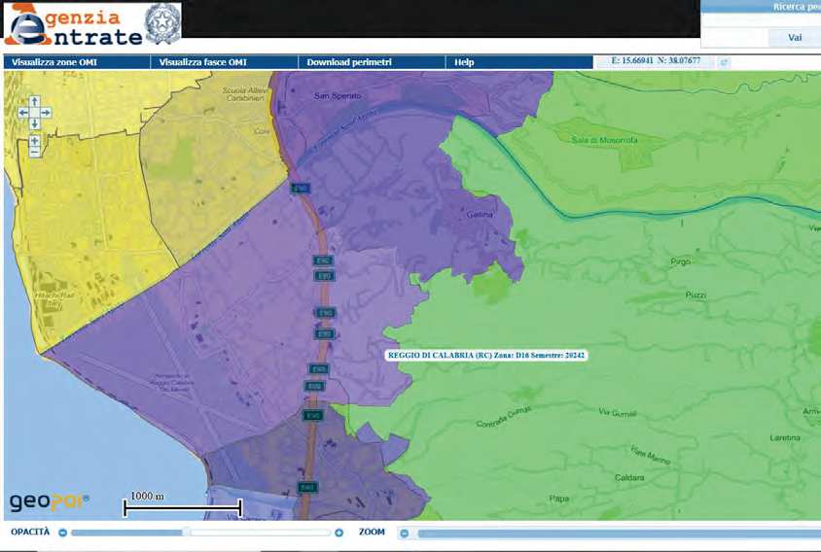Zoom in using the plus map control
The width and height of the screenshot is (821, 552).
point(34,141)
